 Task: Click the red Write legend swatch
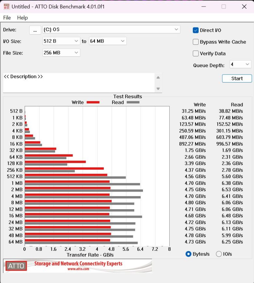[93, 102]
